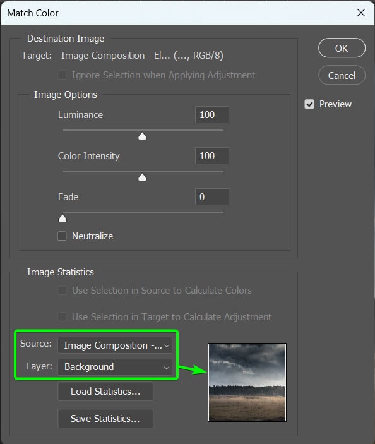
Task: Click the Color Intensity value field
Action: [x=212, y=156]
